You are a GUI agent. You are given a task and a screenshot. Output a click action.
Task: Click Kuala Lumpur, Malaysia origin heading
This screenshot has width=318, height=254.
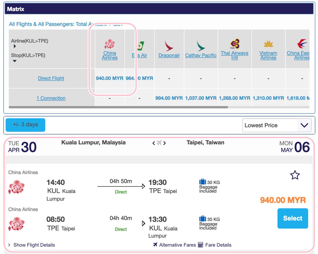(x=94, y=142)
